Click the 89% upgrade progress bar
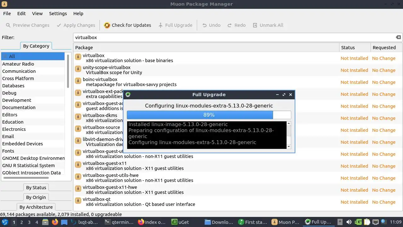Screen dimensions: 403x227 point(209,115)
